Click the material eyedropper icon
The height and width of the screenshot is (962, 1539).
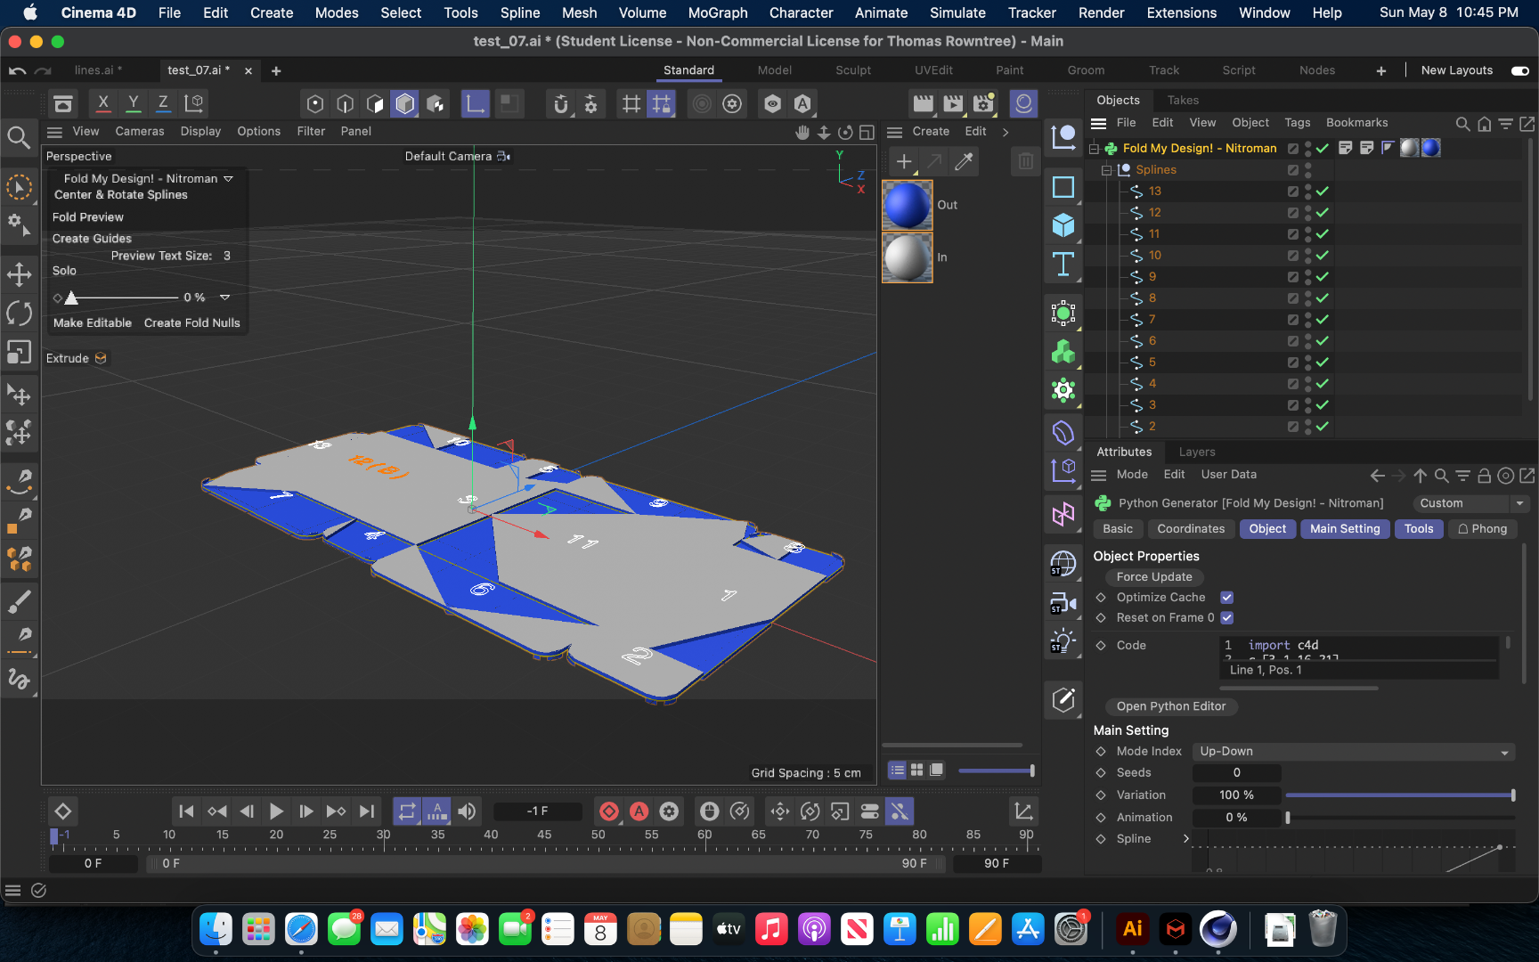pyautogui.click(x=965, y=161)
